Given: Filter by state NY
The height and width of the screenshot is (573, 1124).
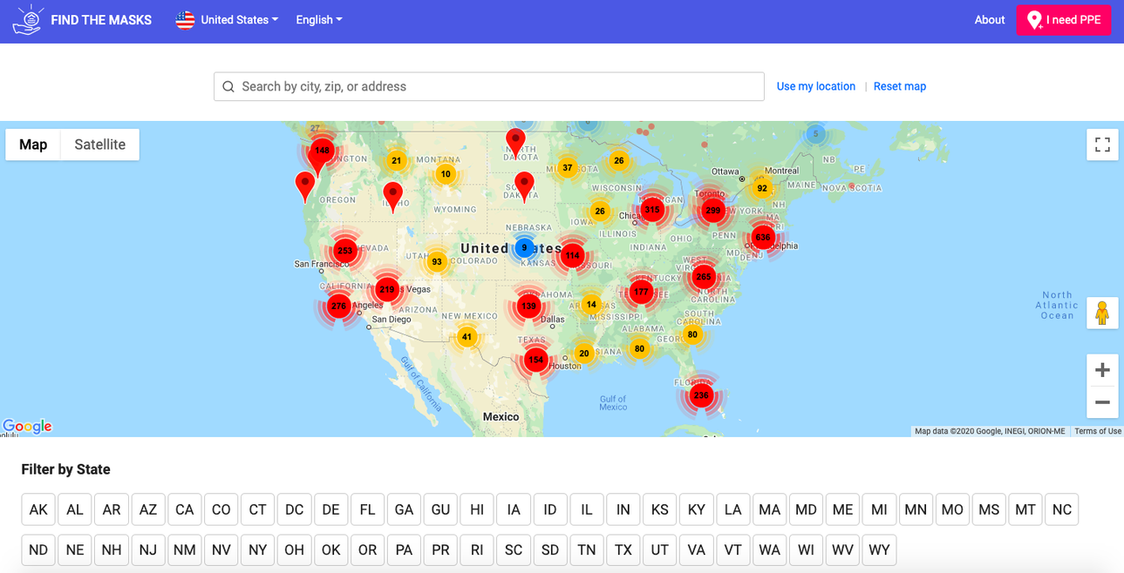Looking at the screenshot, I should 257,550.
